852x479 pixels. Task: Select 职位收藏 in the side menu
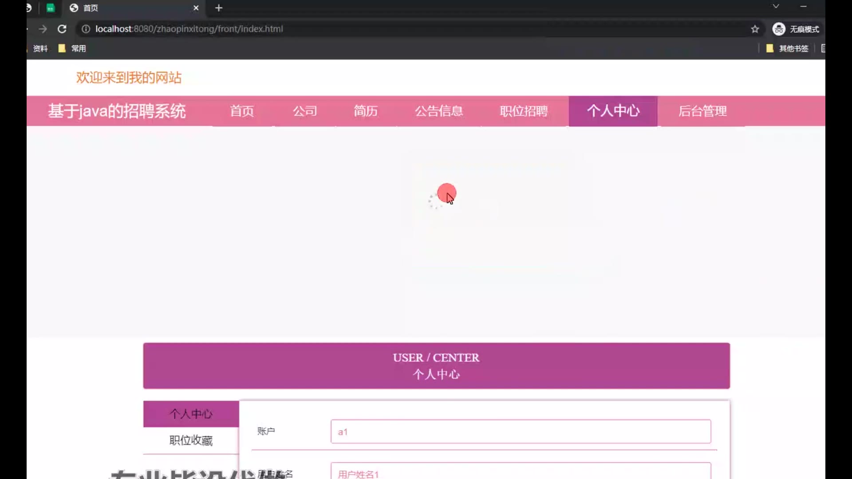tap(191, 440)
